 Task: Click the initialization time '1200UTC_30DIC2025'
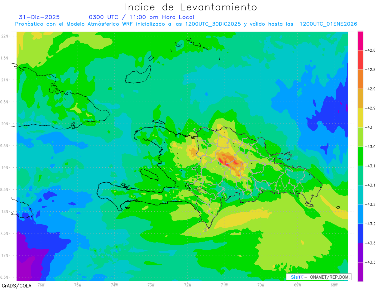point(213,24)
